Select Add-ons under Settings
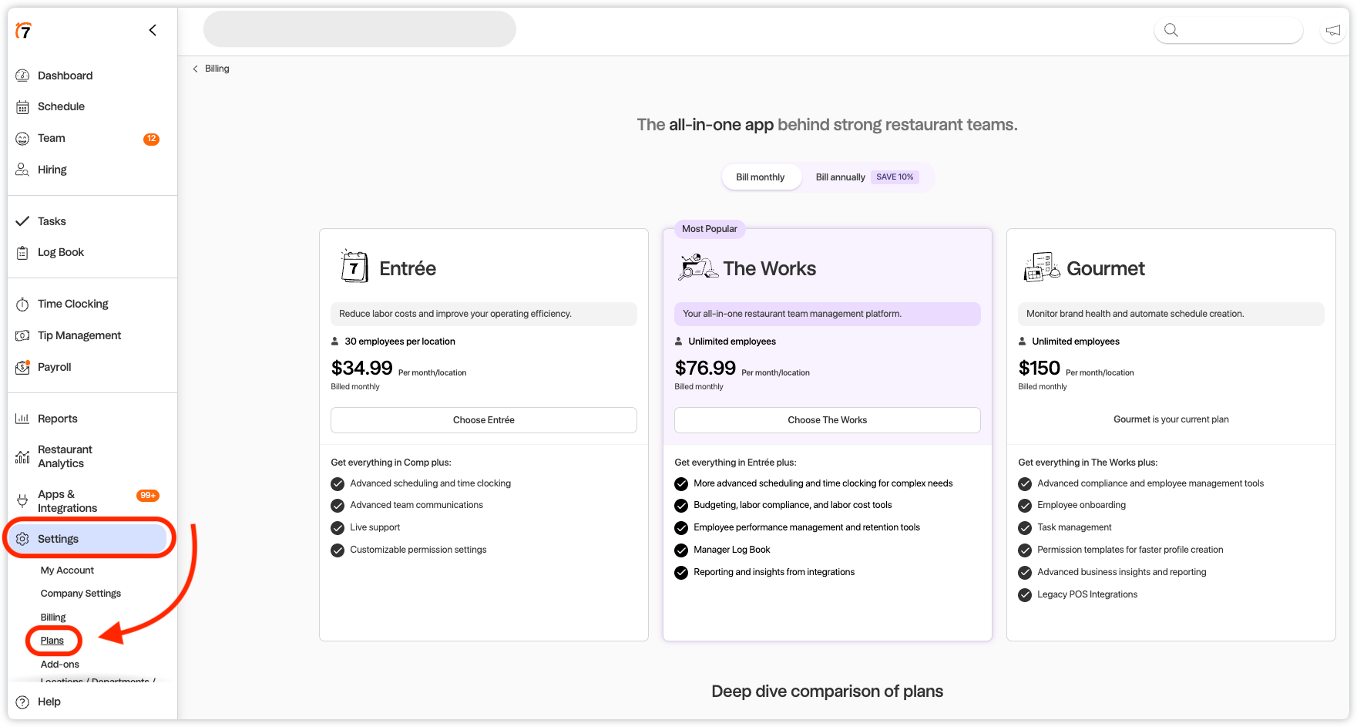This screenshot has height=727, width=1357. pos(60,664)
